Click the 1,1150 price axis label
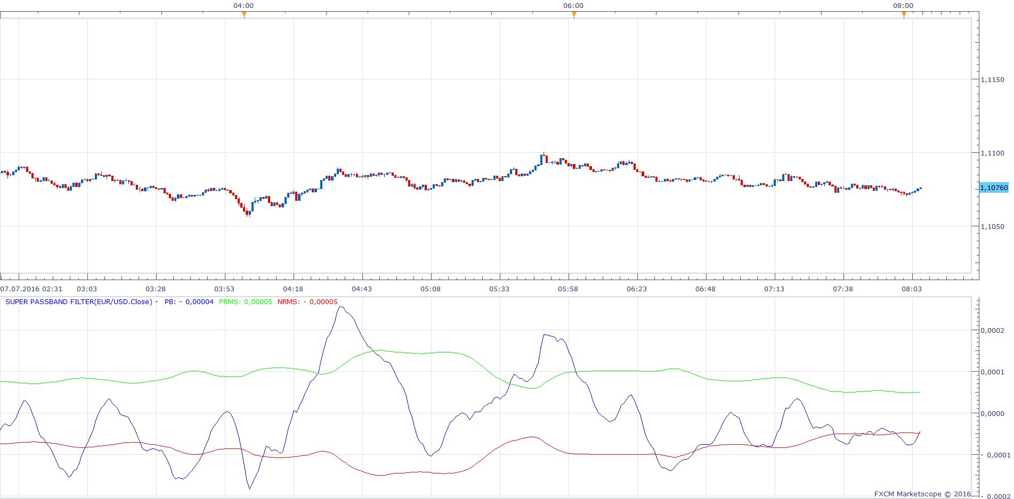The image size is (1014, 499). [x=993, y=80]
